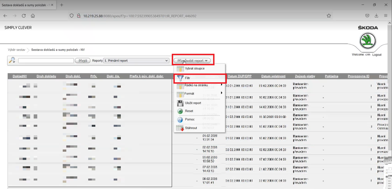Image resolution: width=392 pixels, height=189 pixels.
Task: Click the Uložit report floppy disk icon
Action: point(180,103)
